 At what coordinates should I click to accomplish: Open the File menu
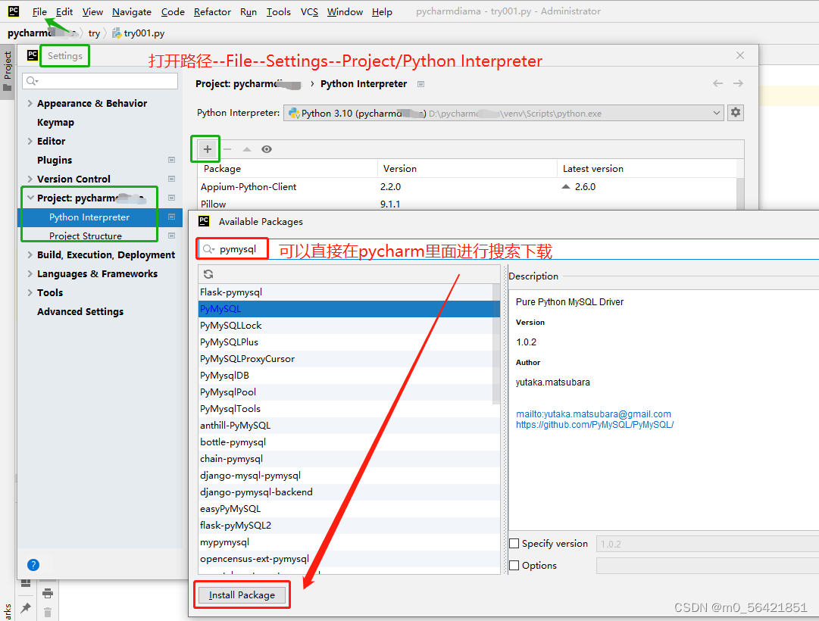(39, 11)
